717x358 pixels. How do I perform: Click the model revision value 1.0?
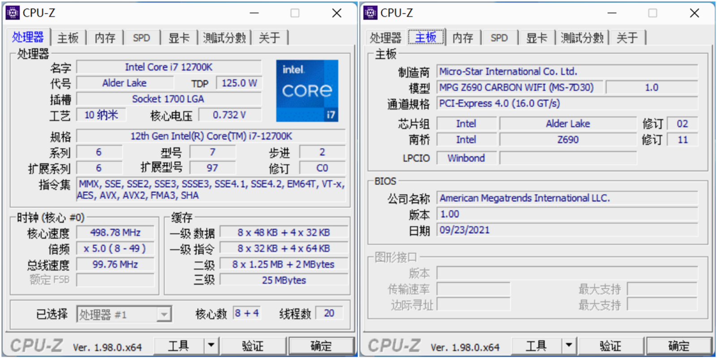coord(652,87)
